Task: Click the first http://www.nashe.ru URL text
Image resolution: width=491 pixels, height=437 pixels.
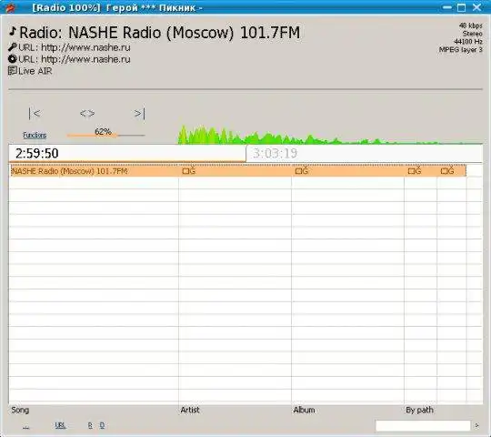Action: [x=85, y=47]
